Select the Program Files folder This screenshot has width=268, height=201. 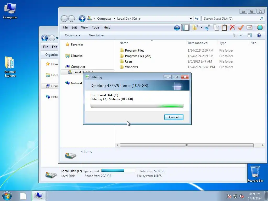pos(132,51)
